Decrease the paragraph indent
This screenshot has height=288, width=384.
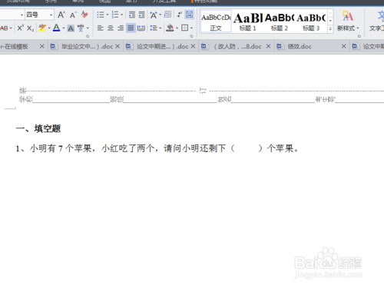click(x=132, y=15)
